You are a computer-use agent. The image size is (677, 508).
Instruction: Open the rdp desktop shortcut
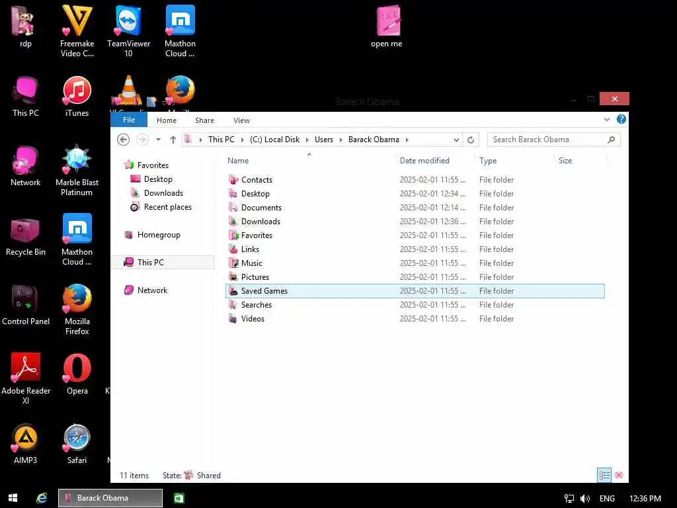click(x=25, y=26)
